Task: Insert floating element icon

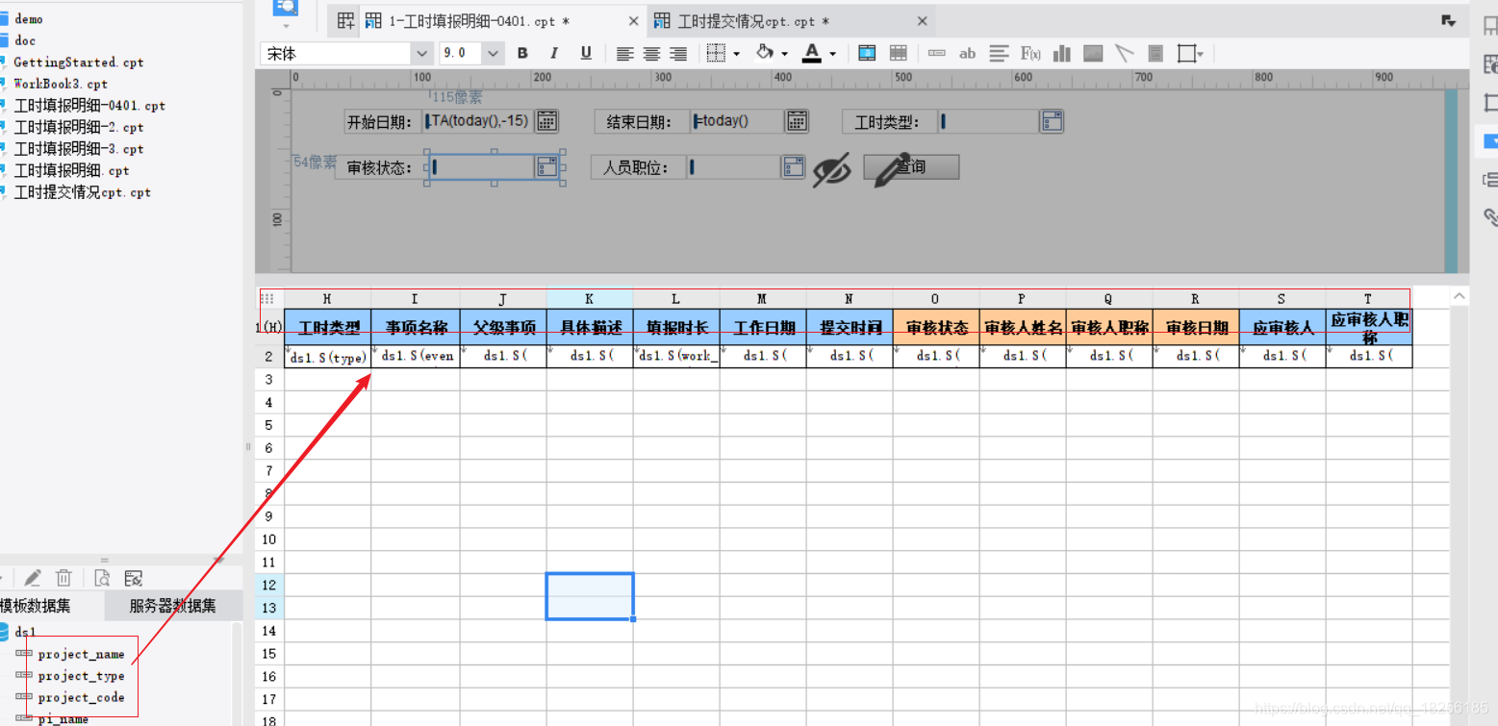Action: pyautogui.click(x=1187, y=53)
